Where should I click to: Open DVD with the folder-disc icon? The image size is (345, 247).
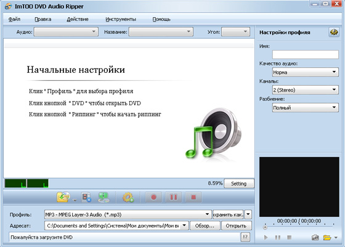(63, 197)
